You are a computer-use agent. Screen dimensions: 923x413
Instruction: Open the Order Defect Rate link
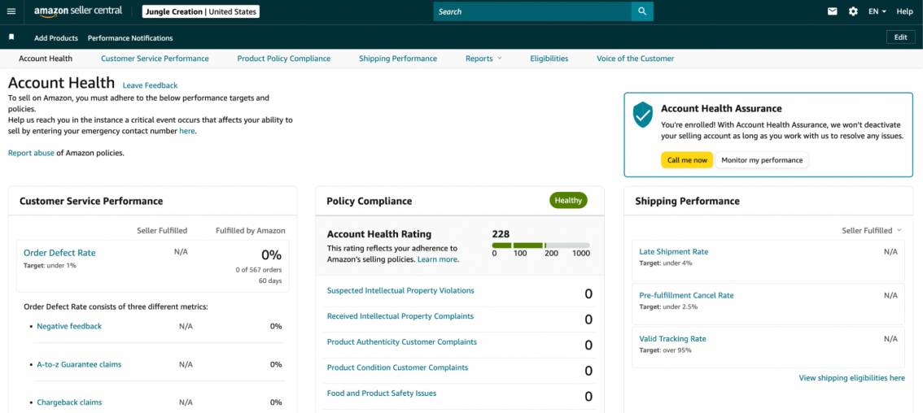(x=59, y=253)
